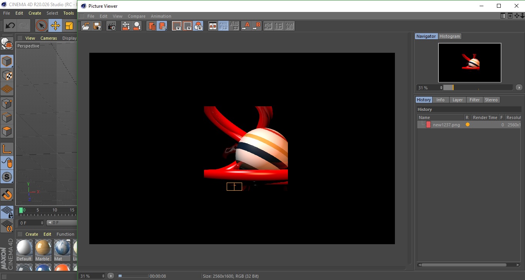This screenshot has height=280, width=525.
Task: Select the History tab
Action: tap(424, 100)
